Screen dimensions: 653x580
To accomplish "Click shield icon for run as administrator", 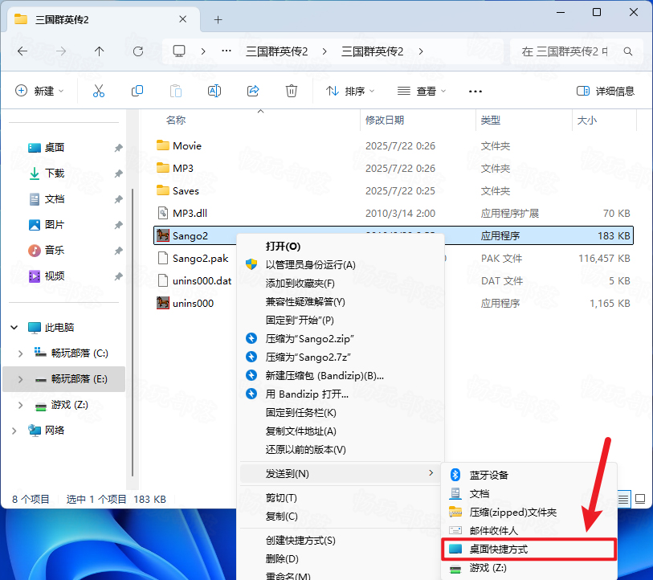I will point(251,264).
